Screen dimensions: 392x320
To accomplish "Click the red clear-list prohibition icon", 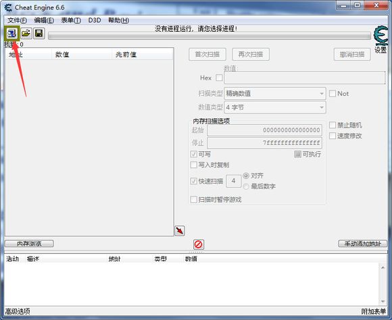I will pyautogui.click(x=199, y=244).
